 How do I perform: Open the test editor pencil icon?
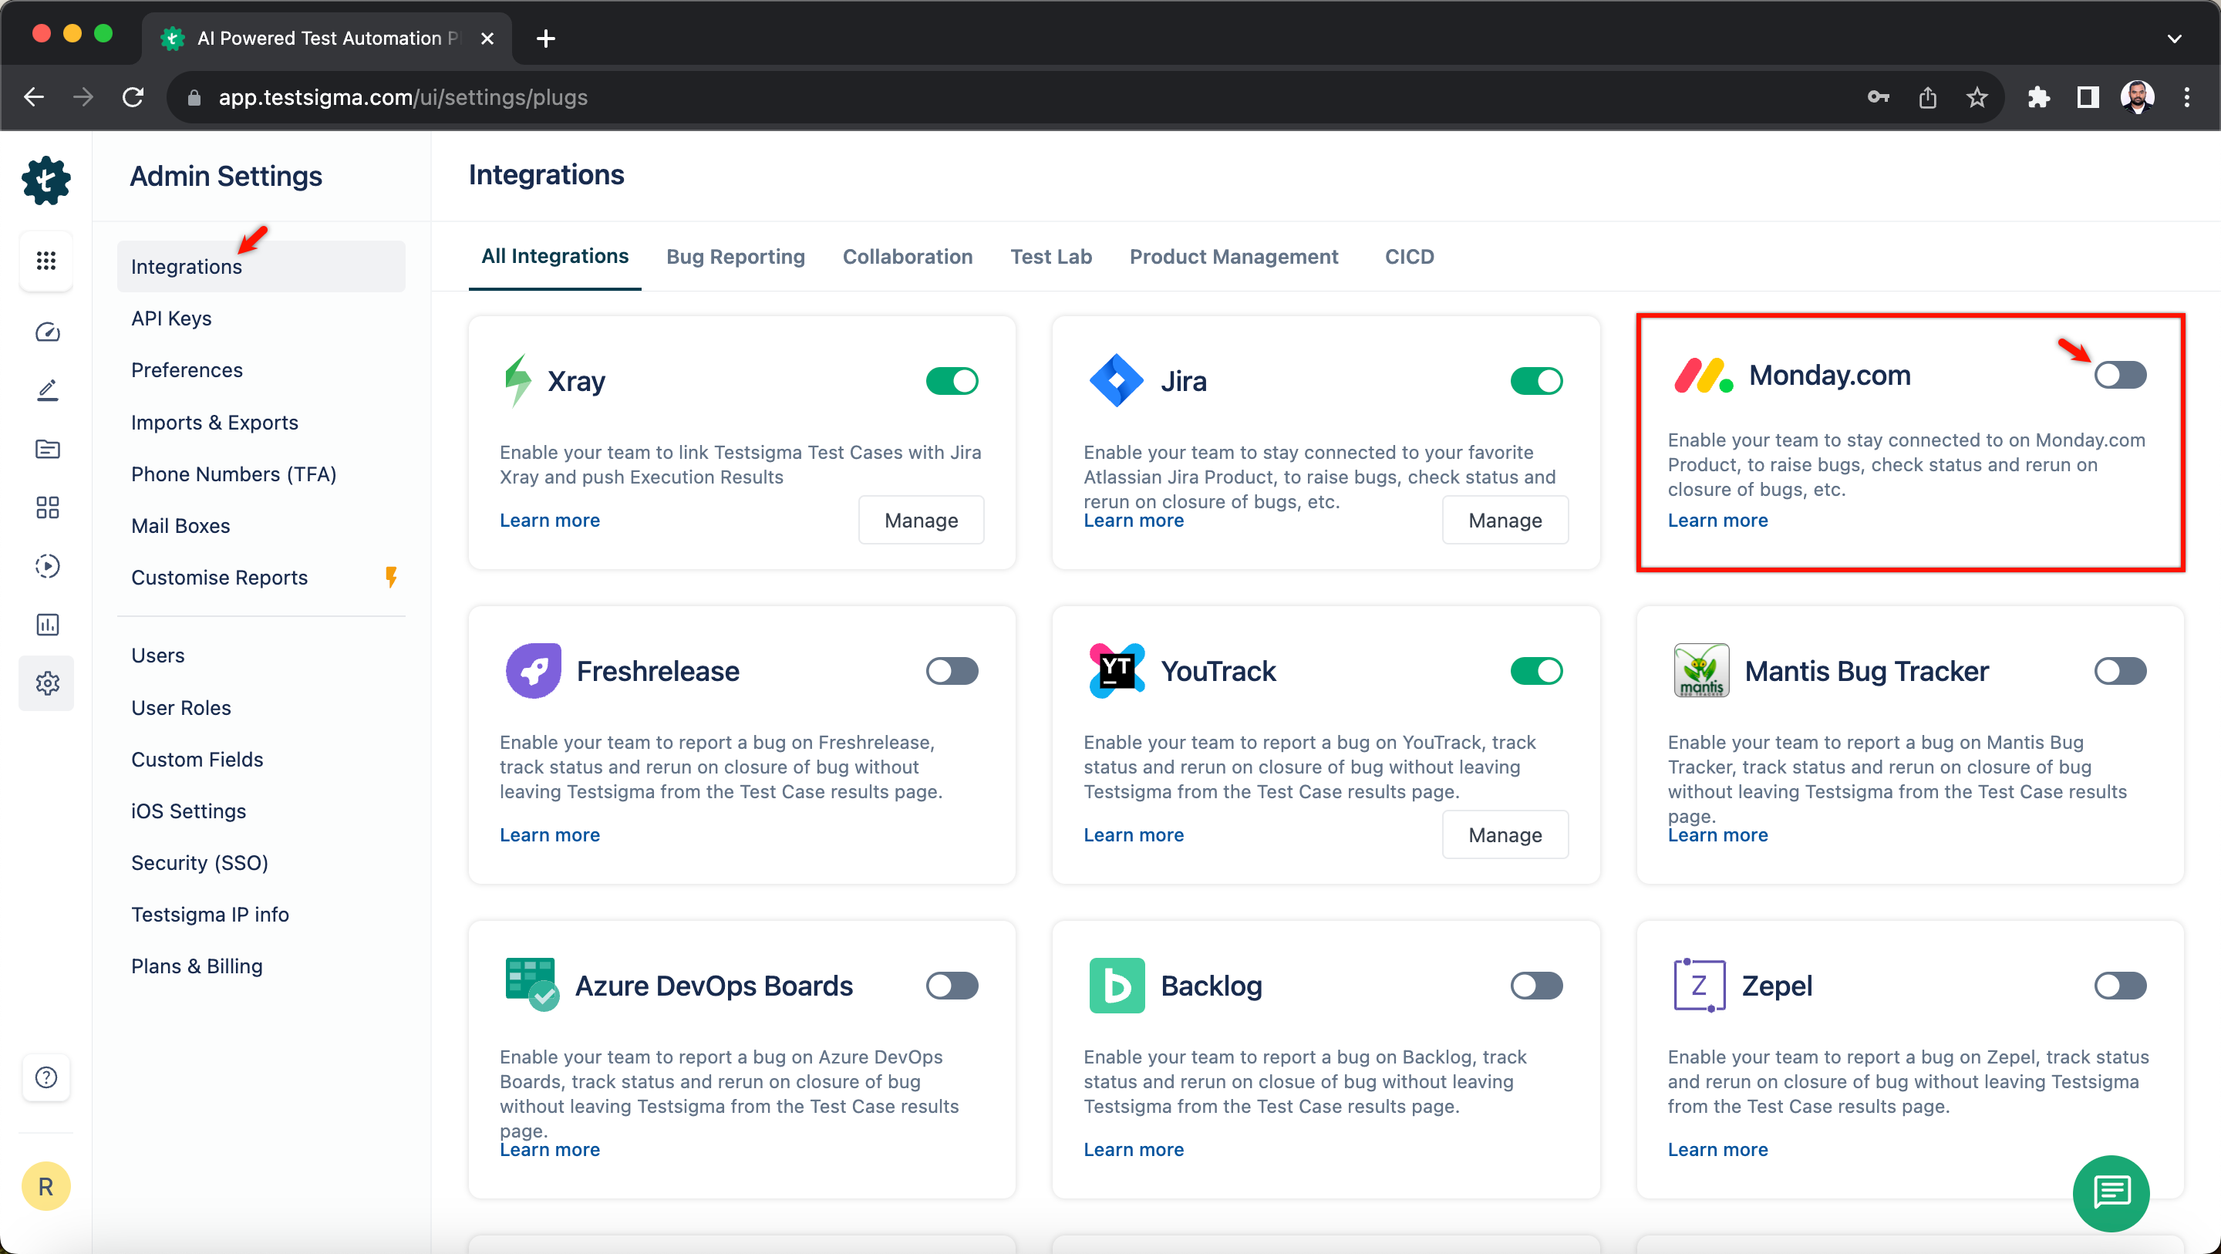pos(46,391)
